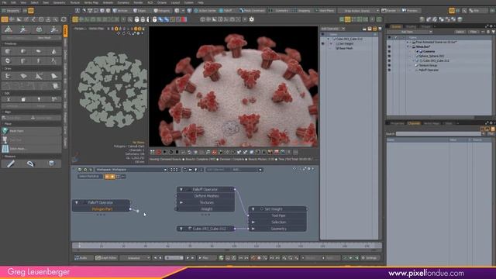Toggle the Snapping option
The width and height of the screenshot is (496, 279).
[301, 10]
